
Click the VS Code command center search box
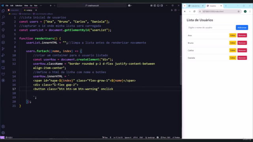coord(92,6)
